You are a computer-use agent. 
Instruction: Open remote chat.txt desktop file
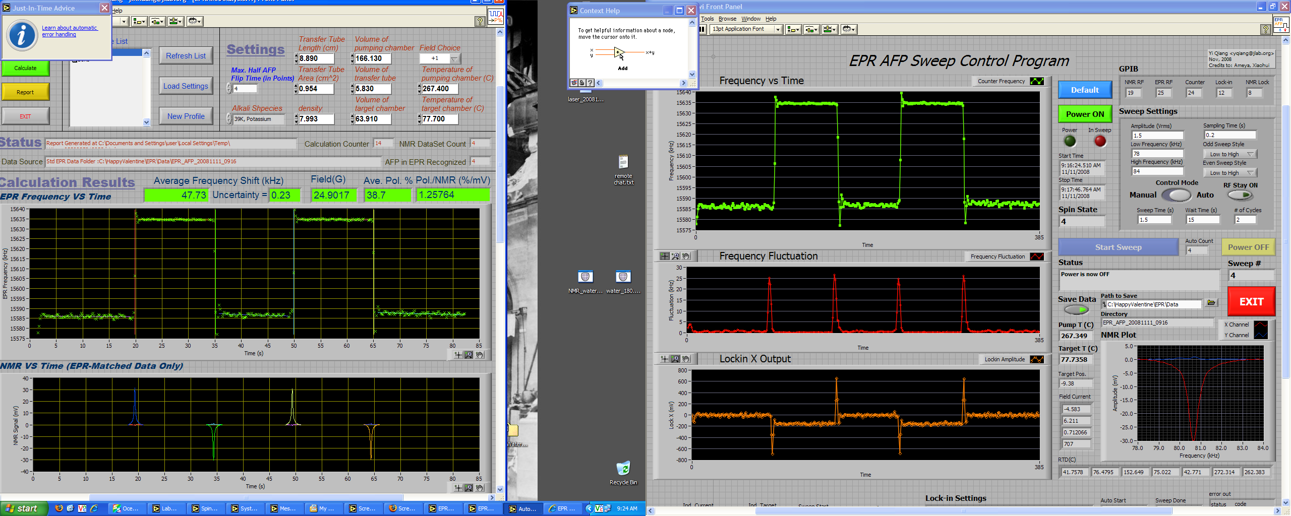[623, 170]
